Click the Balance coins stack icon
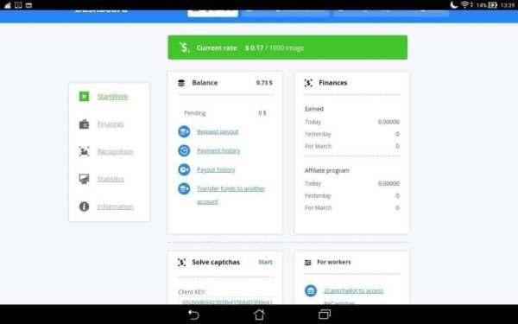The height and width of the screenshot is (324, 518). tap(181, 83)
